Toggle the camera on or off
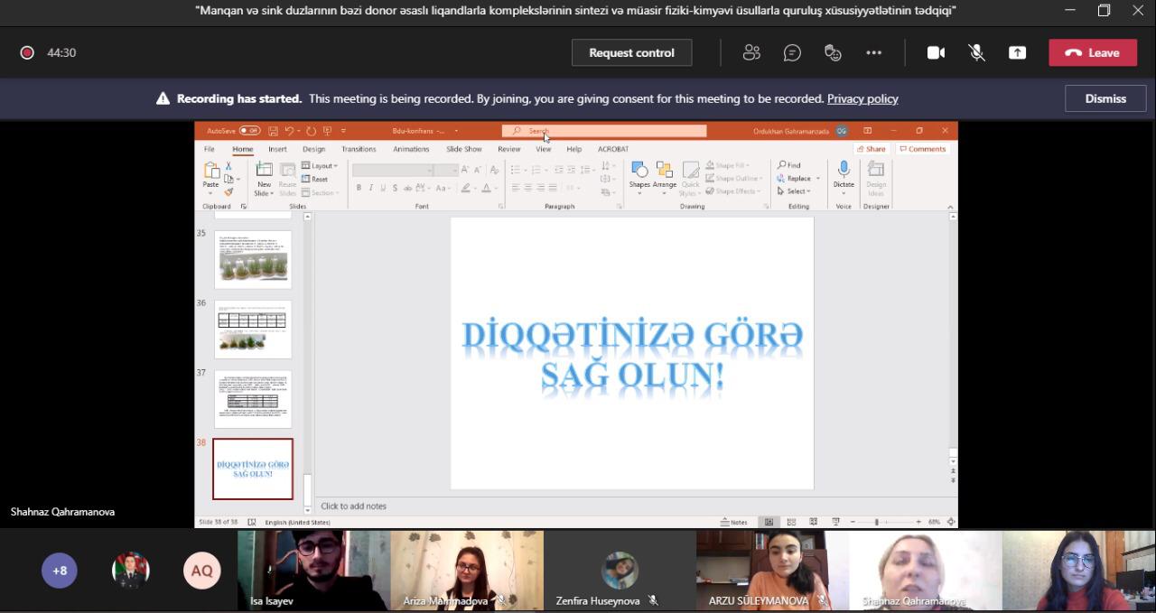Image resolution: width=1156 pixels, height=613 pixels. click(x=936, y=52)
